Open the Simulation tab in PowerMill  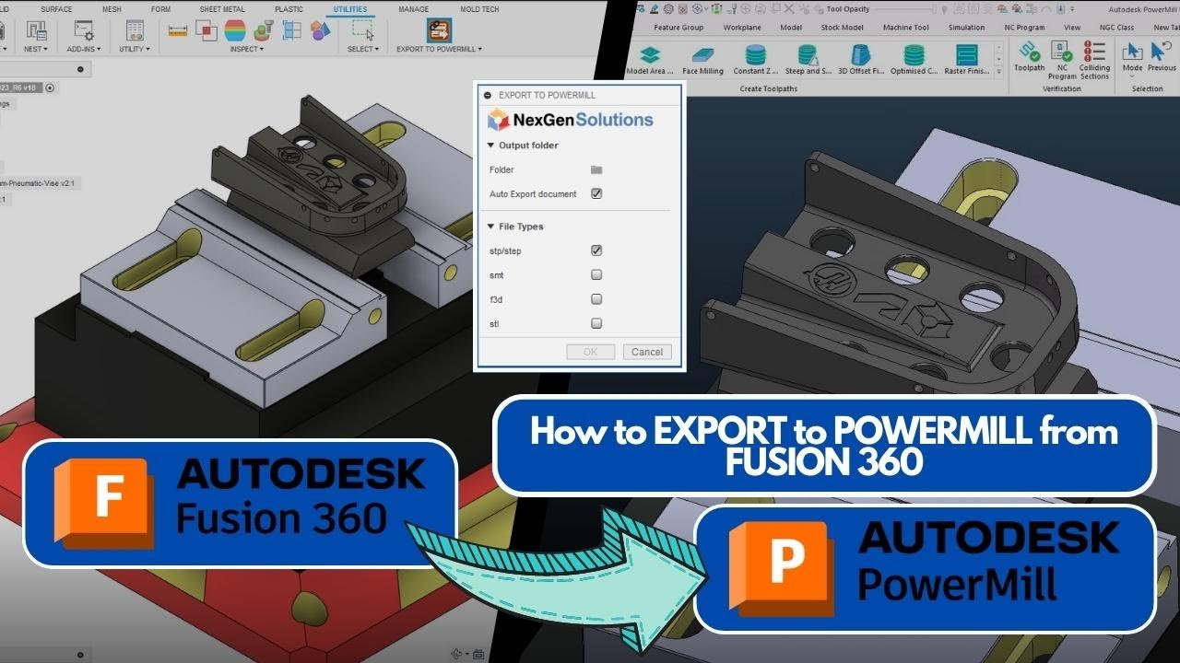pos(967,28)
